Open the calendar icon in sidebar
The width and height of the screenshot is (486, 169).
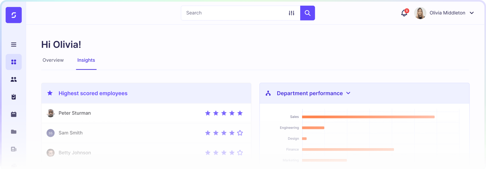pos(14,114)
